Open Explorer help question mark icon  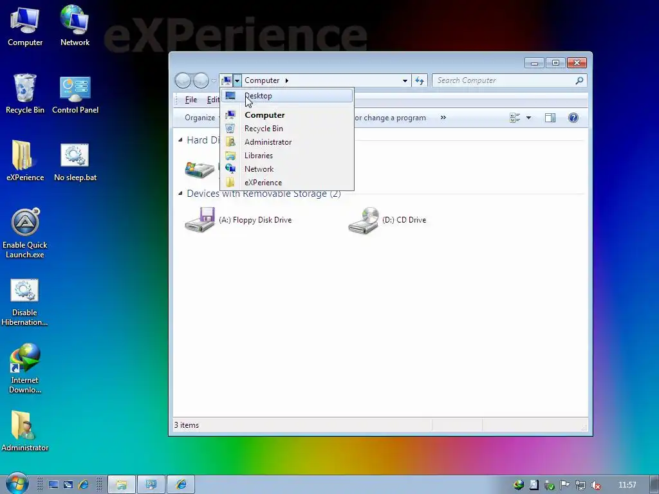[573, 118]
